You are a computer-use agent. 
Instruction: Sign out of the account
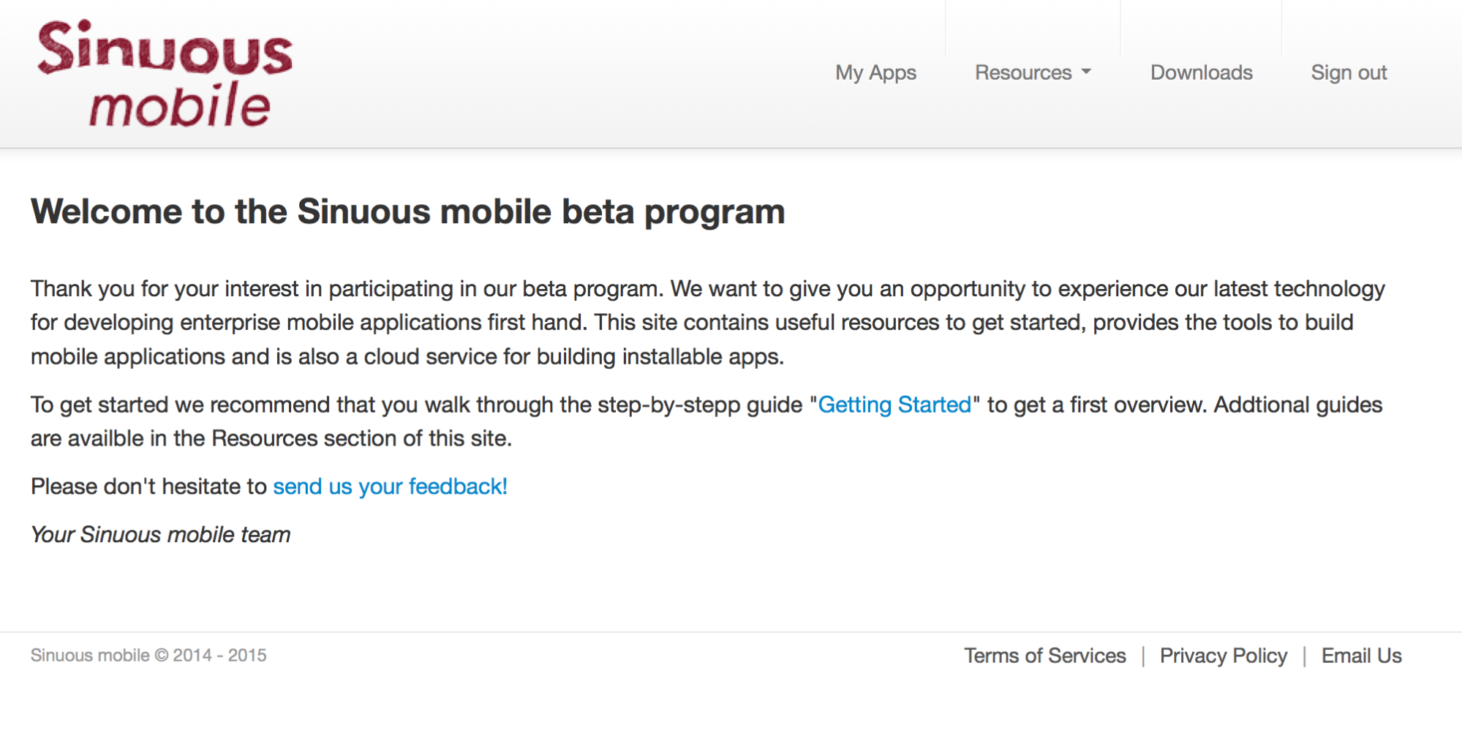[1348, 72]
